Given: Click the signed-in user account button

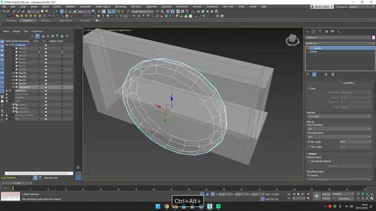Looking at the screenshot, I should tap(322, 6).
